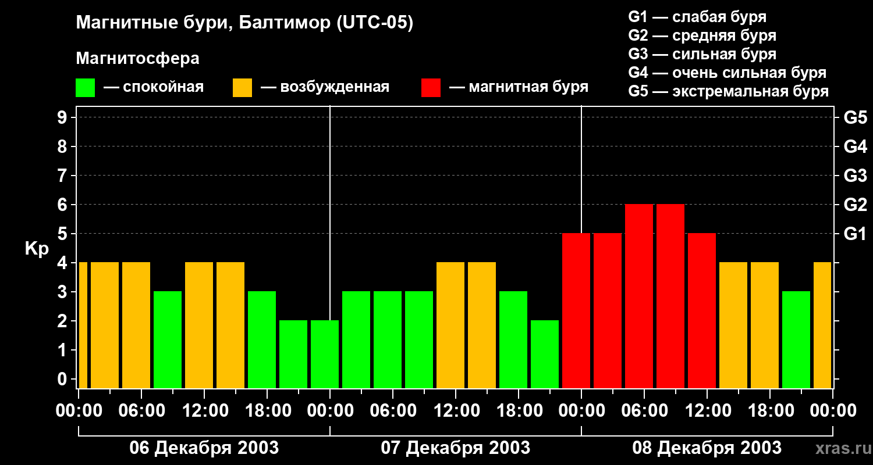The height and width of the screenshot is (465, 873).
Task: Select the 'G5 — экстремальная буря' legend line
Action: tap(728, 92)
